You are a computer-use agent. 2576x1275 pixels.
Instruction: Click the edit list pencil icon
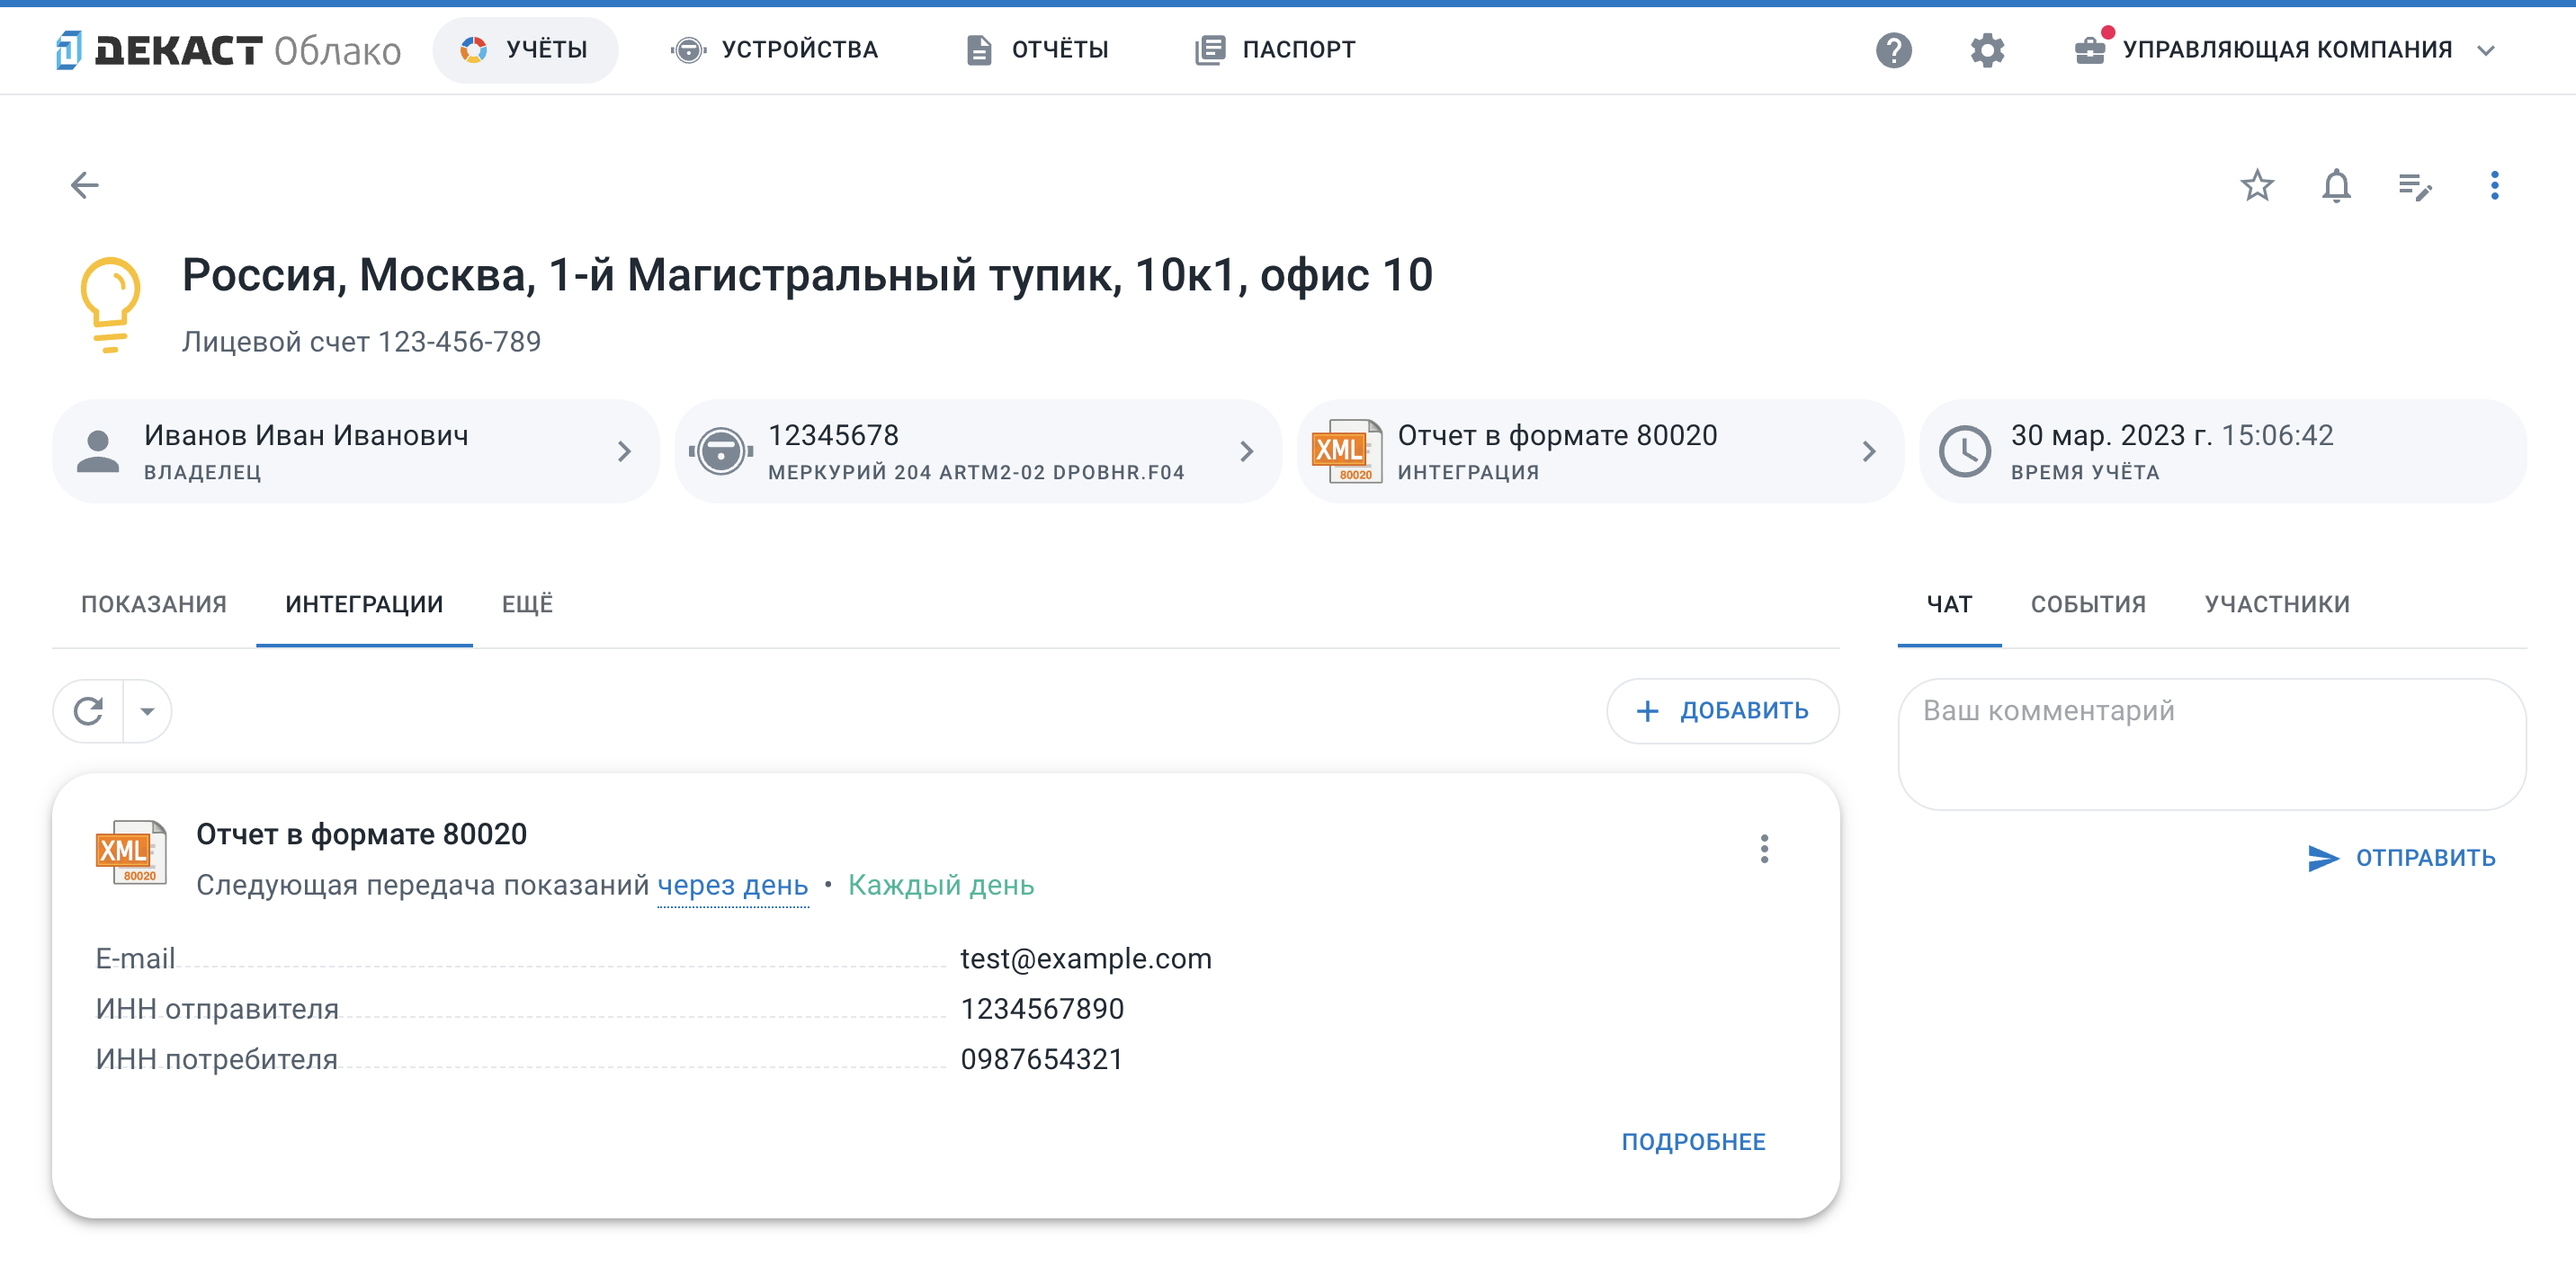[2415, 186]
